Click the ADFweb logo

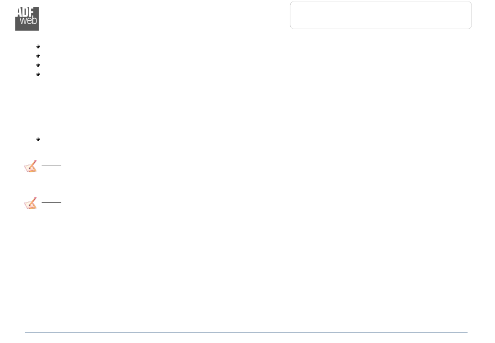coord(27,19)
